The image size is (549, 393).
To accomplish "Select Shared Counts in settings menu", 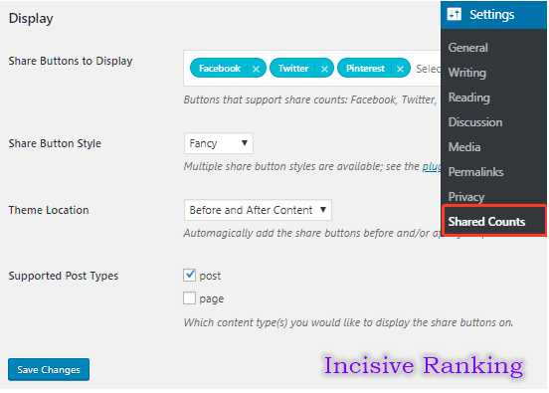I will pyautogui.click(x=493, y=221).
